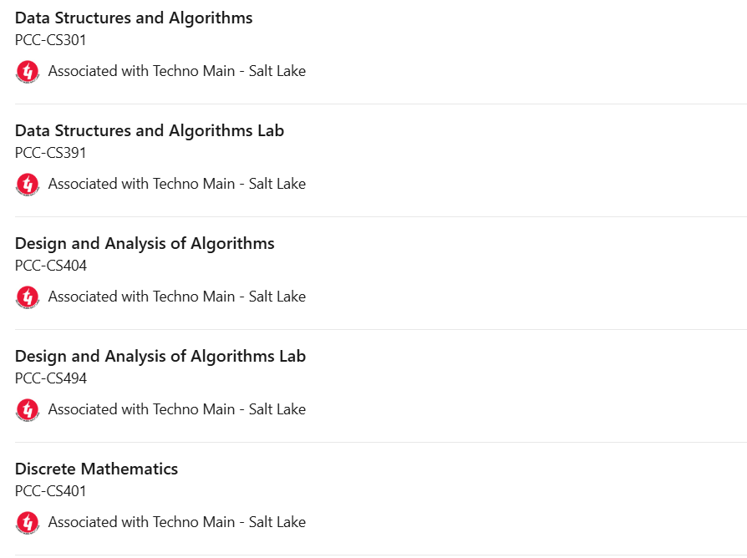This screenshot has height=558, width=747.
Task: Click Techno Main logo under Data Structures and Algorithms
Action: pos(28,72)
